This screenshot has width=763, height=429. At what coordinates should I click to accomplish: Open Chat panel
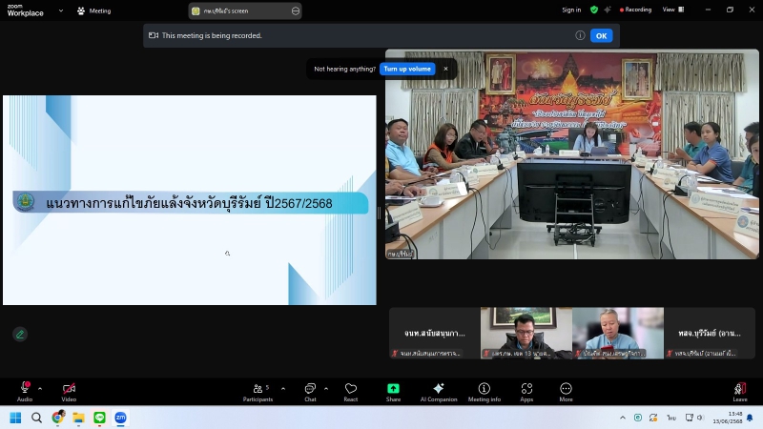310,392
